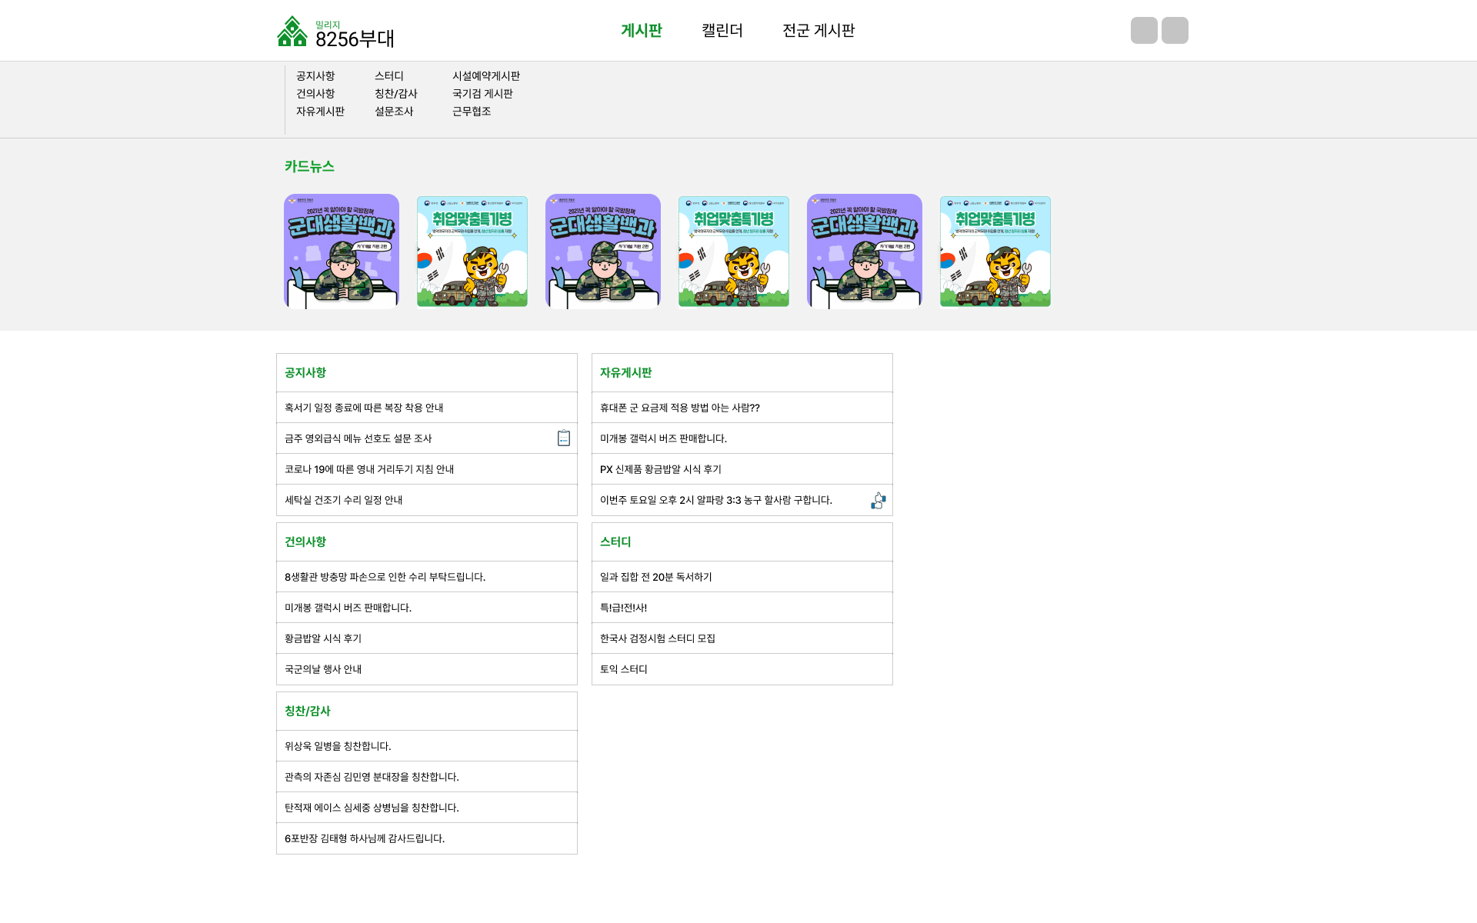Open the second 군대생활백과 card news thumbnail

click(x=603, y=252)
